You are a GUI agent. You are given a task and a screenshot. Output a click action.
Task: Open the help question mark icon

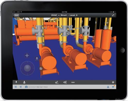point(113,82)
